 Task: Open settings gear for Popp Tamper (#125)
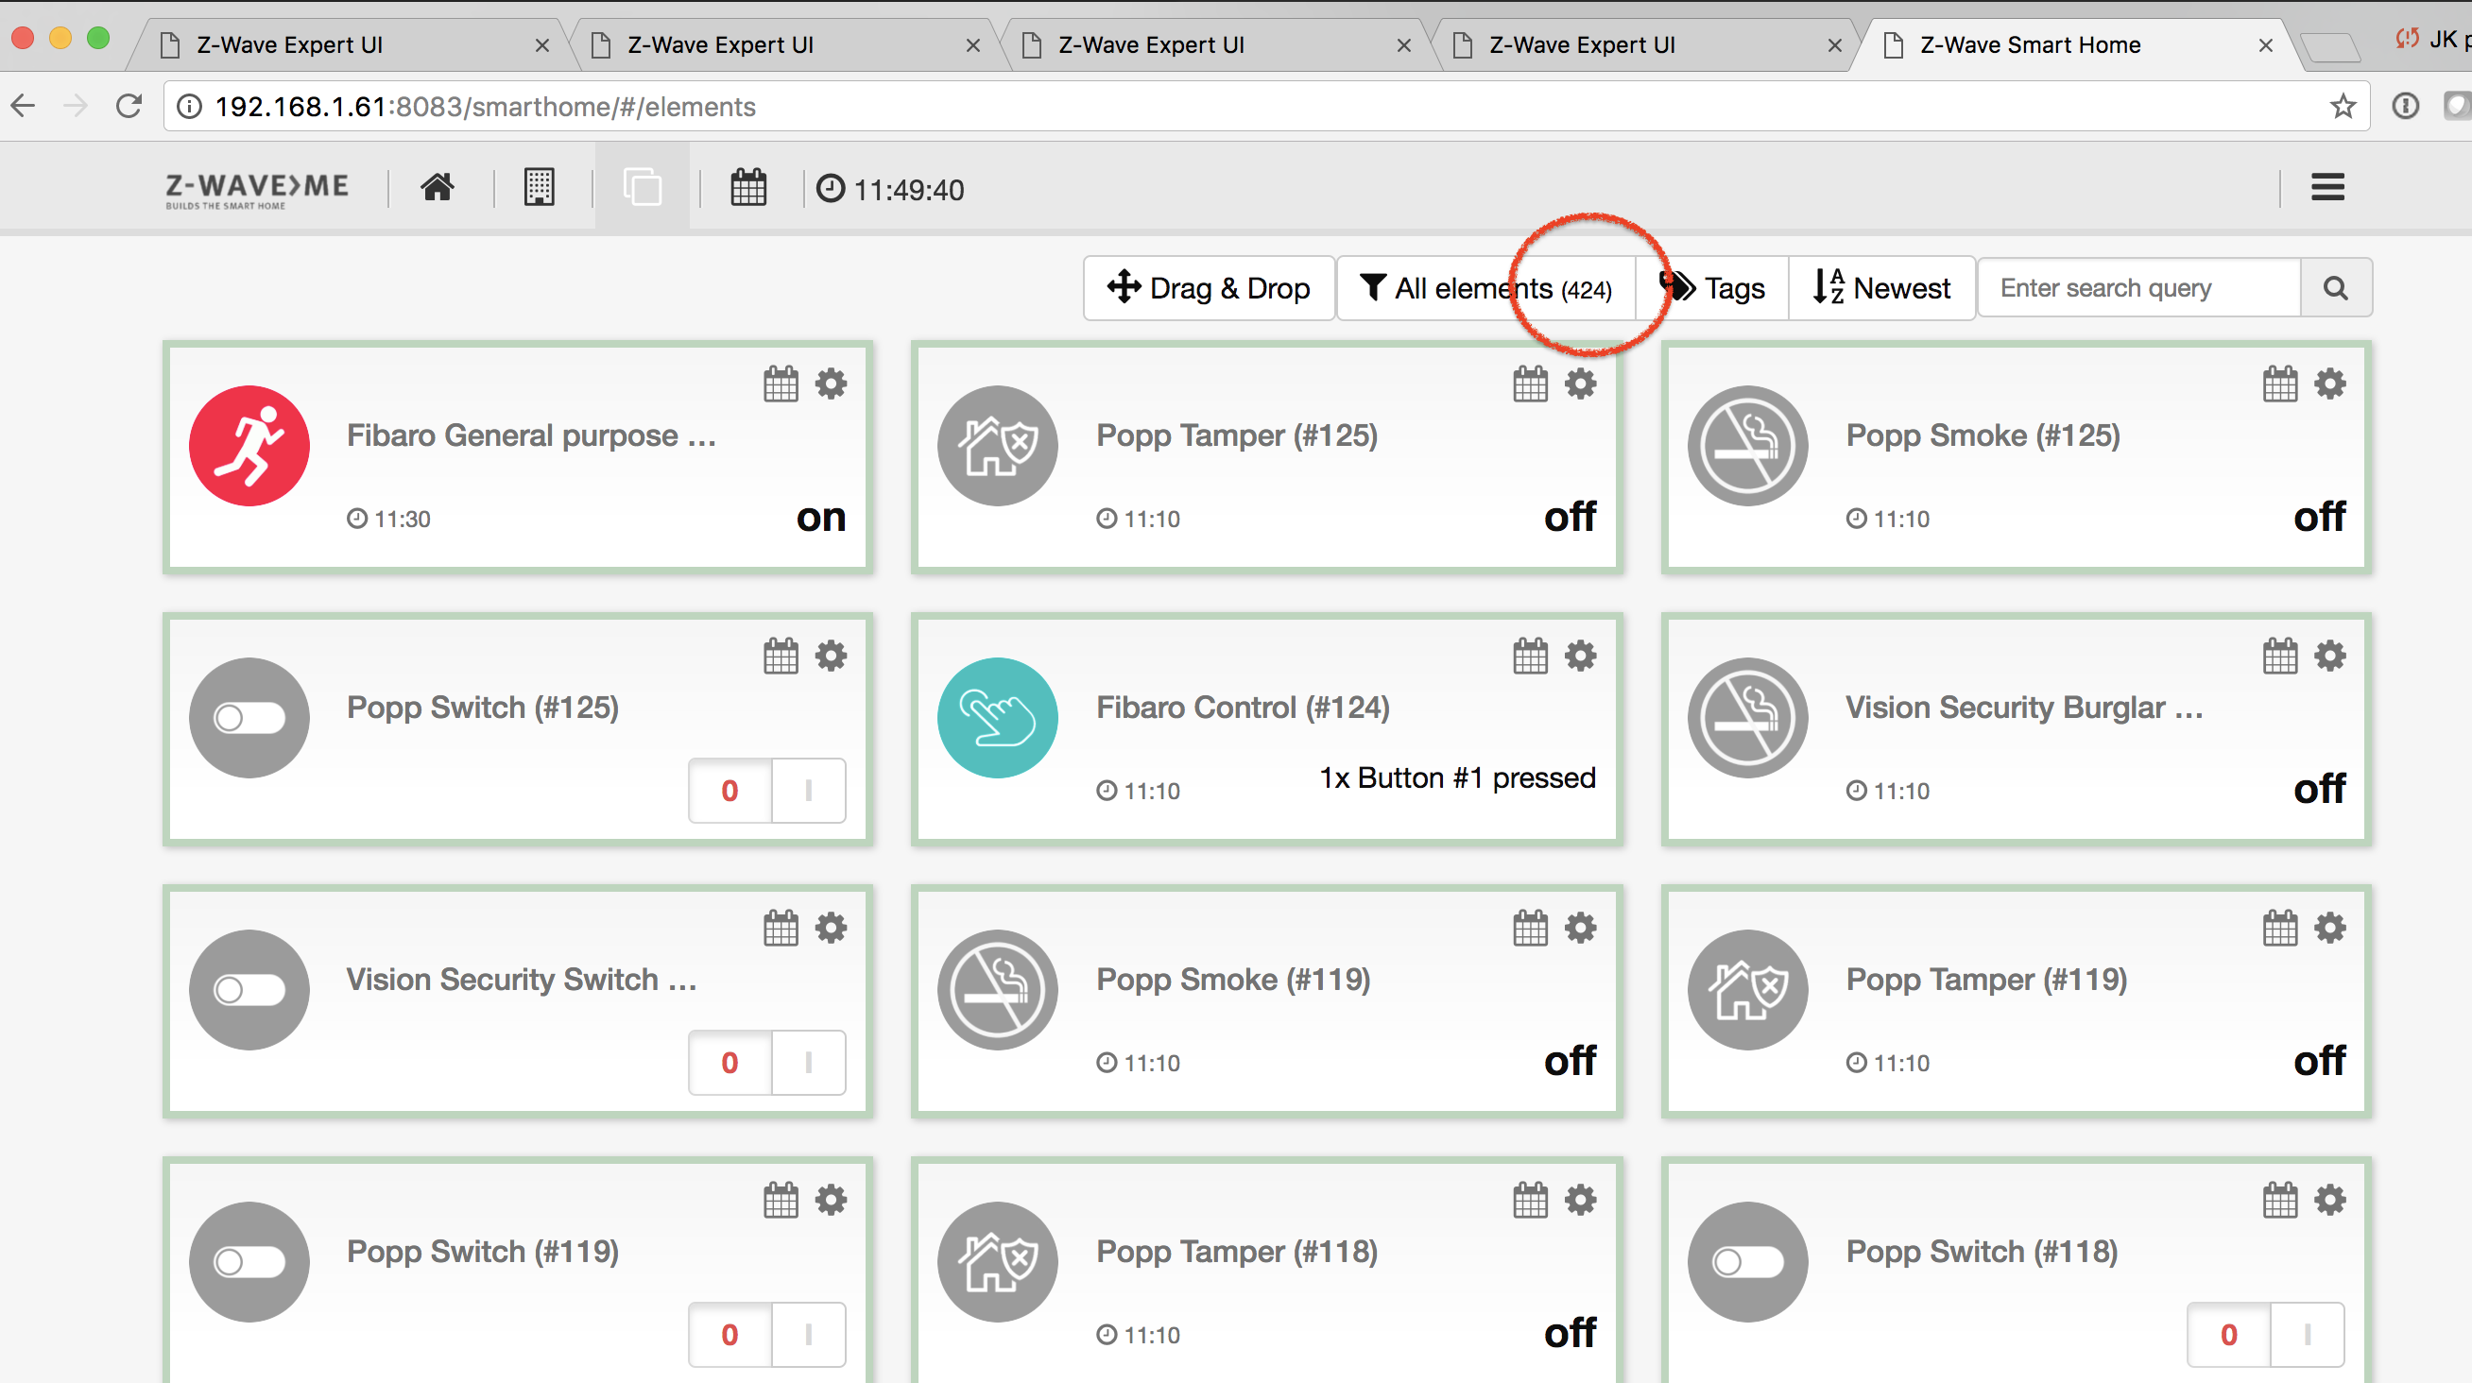(1581, 384)
